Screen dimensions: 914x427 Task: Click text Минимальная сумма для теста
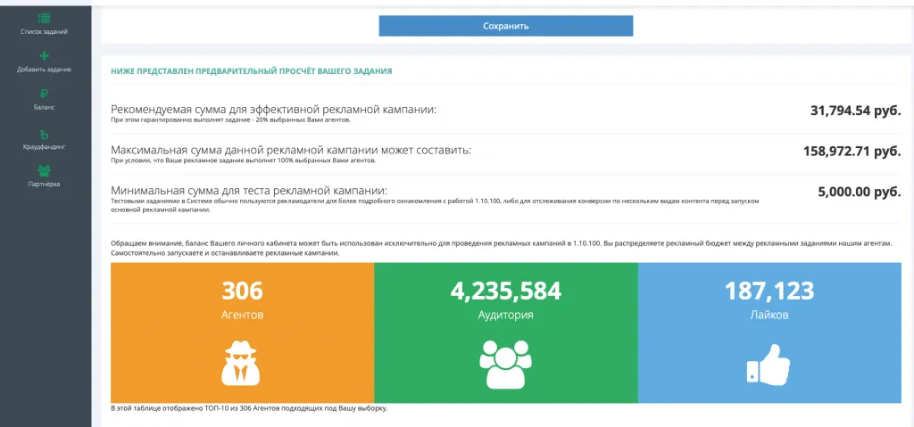(x=249, y=191)
